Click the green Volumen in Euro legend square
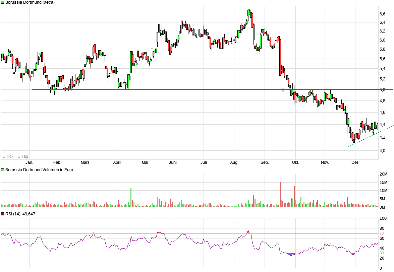 click(x=2, y=170)
